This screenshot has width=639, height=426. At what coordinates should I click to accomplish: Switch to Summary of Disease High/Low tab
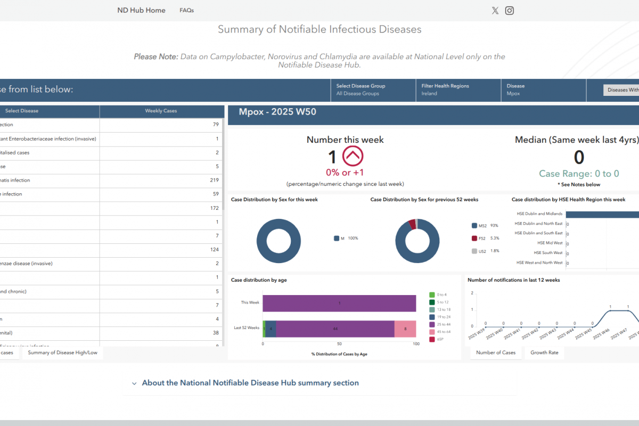tap(63, 353)
